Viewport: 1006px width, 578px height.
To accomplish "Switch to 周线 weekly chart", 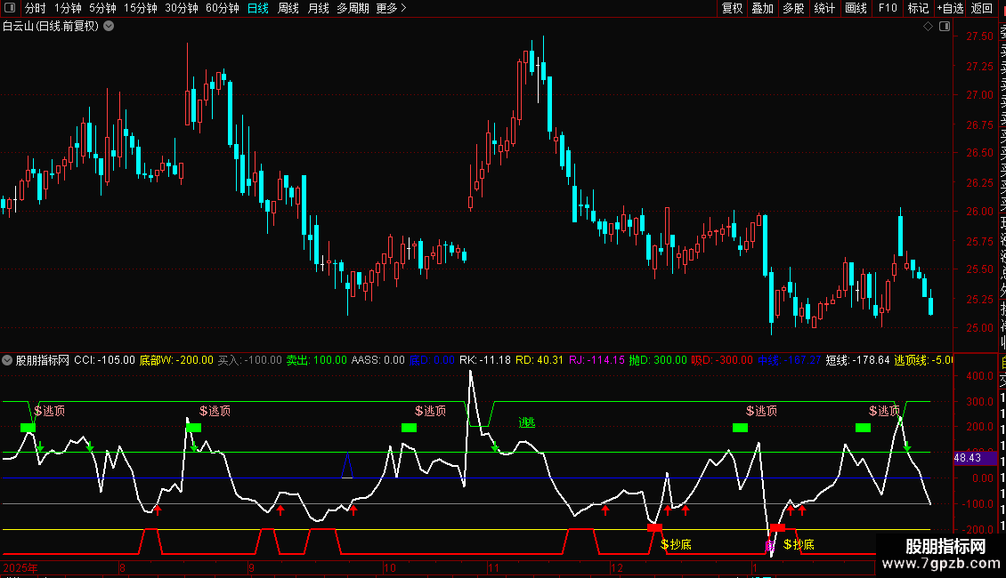I will pyautogui.click(x=288, y=8).
